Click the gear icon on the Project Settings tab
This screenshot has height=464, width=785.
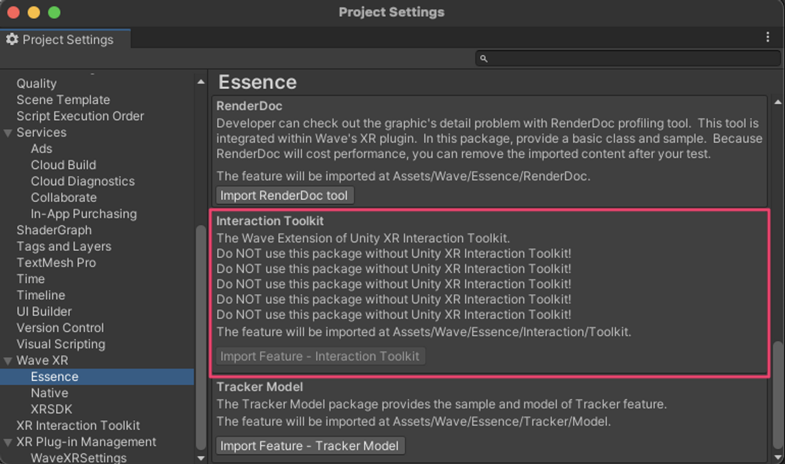(12, 40)
